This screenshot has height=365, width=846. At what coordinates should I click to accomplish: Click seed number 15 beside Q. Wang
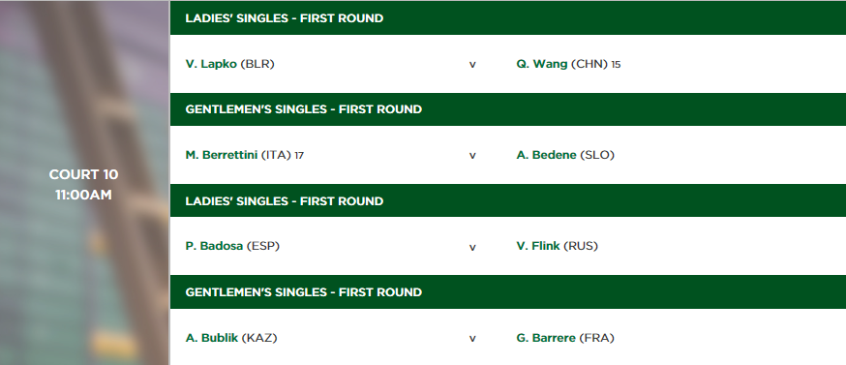(616, 65)
